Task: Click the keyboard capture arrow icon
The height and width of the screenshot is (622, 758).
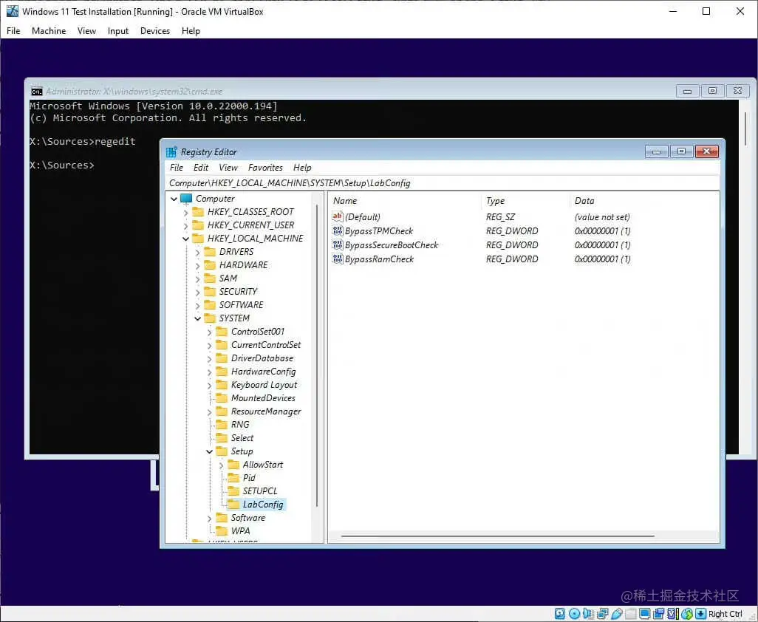Action: click(700, 614)
